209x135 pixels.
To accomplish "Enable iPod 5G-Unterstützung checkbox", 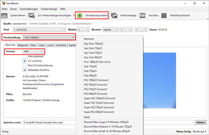I will coord(24,65).
